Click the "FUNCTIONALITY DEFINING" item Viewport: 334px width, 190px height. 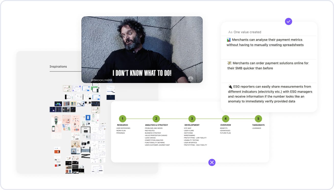[x=154, y=142]
